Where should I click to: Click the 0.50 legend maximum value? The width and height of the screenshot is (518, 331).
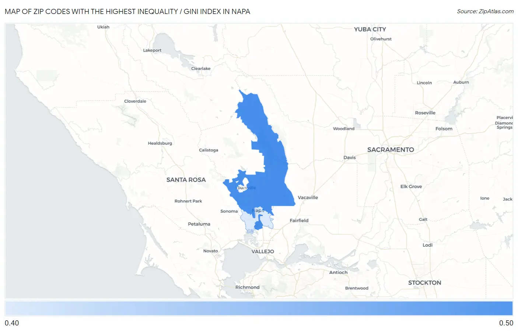[x=506, y=323]
